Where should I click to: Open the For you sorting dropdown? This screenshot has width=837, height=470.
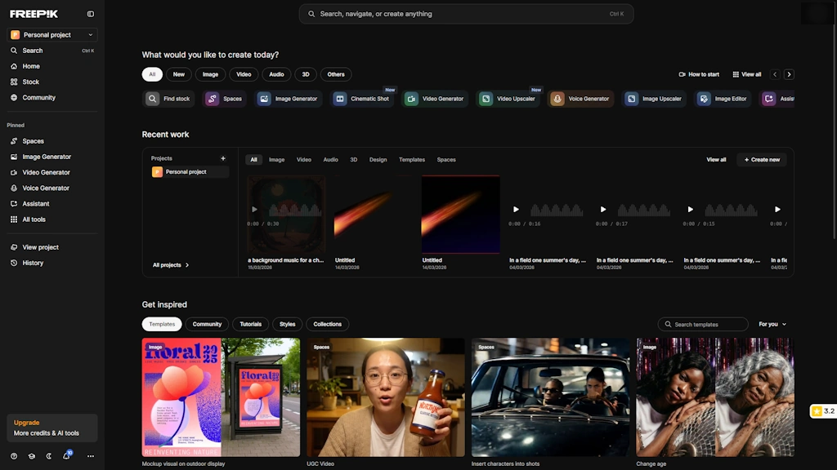(772, 324)
